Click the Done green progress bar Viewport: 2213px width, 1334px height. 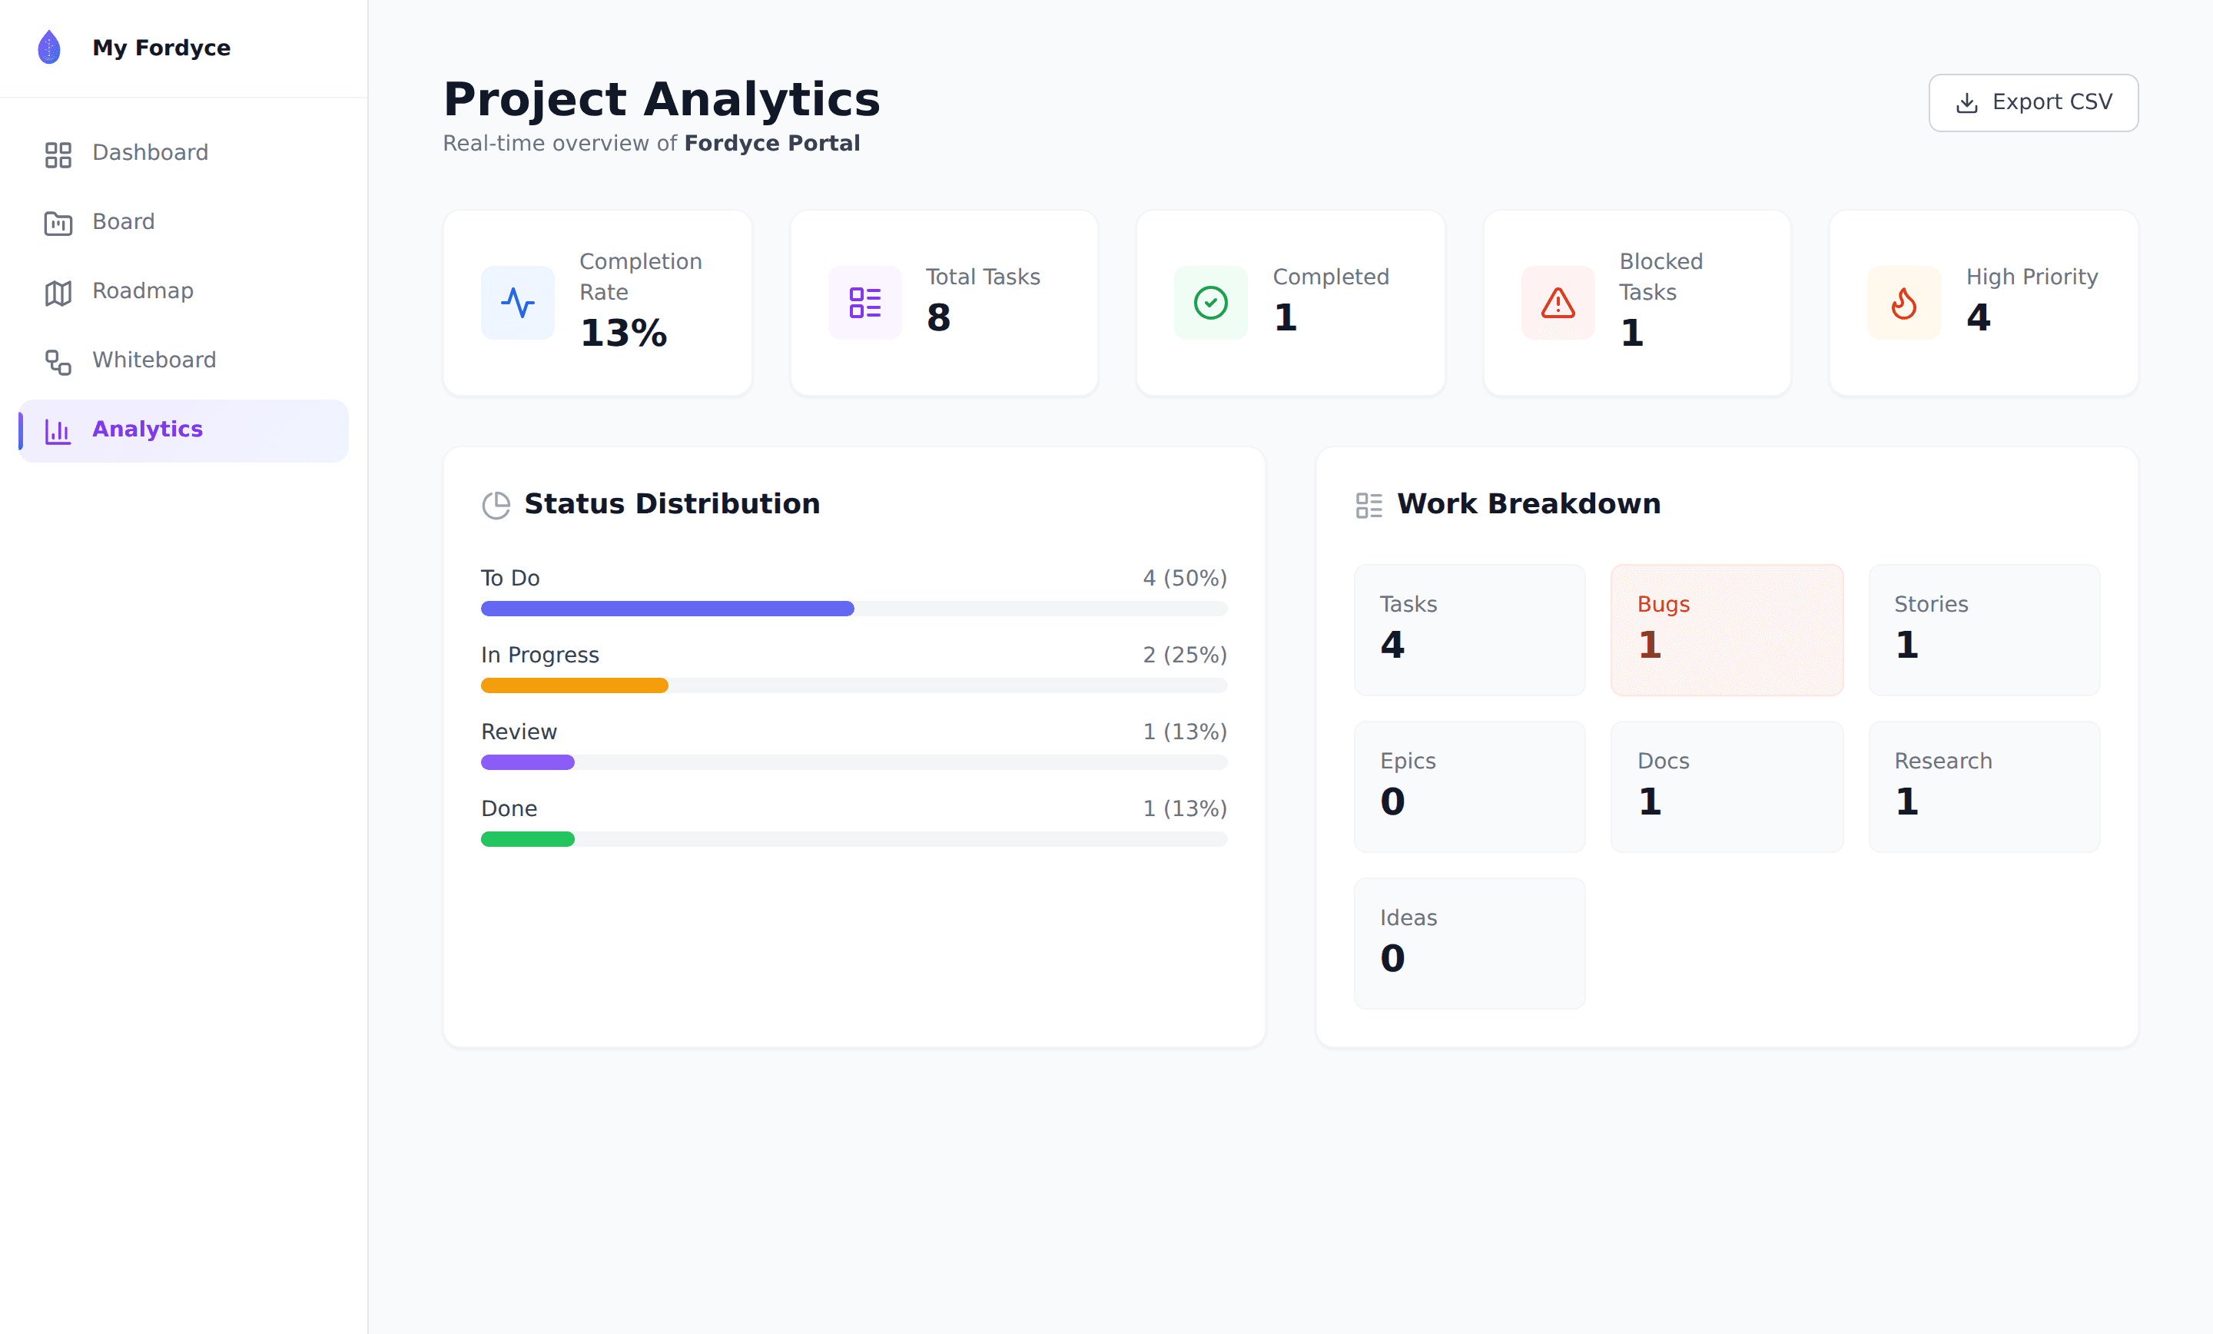(x=528, y=839)
